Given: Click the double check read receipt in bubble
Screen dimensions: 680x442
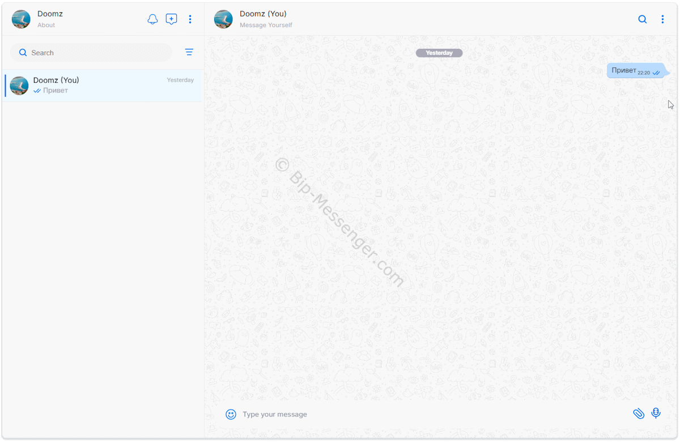Looking at the screenshot, I should coord(656,73).
